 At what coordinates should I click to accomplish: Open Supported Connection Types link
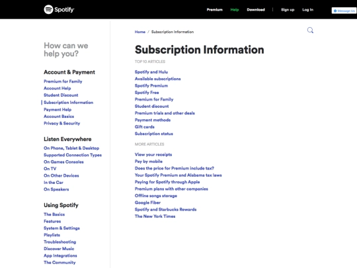pyautogui.click(x=73, y=155)
